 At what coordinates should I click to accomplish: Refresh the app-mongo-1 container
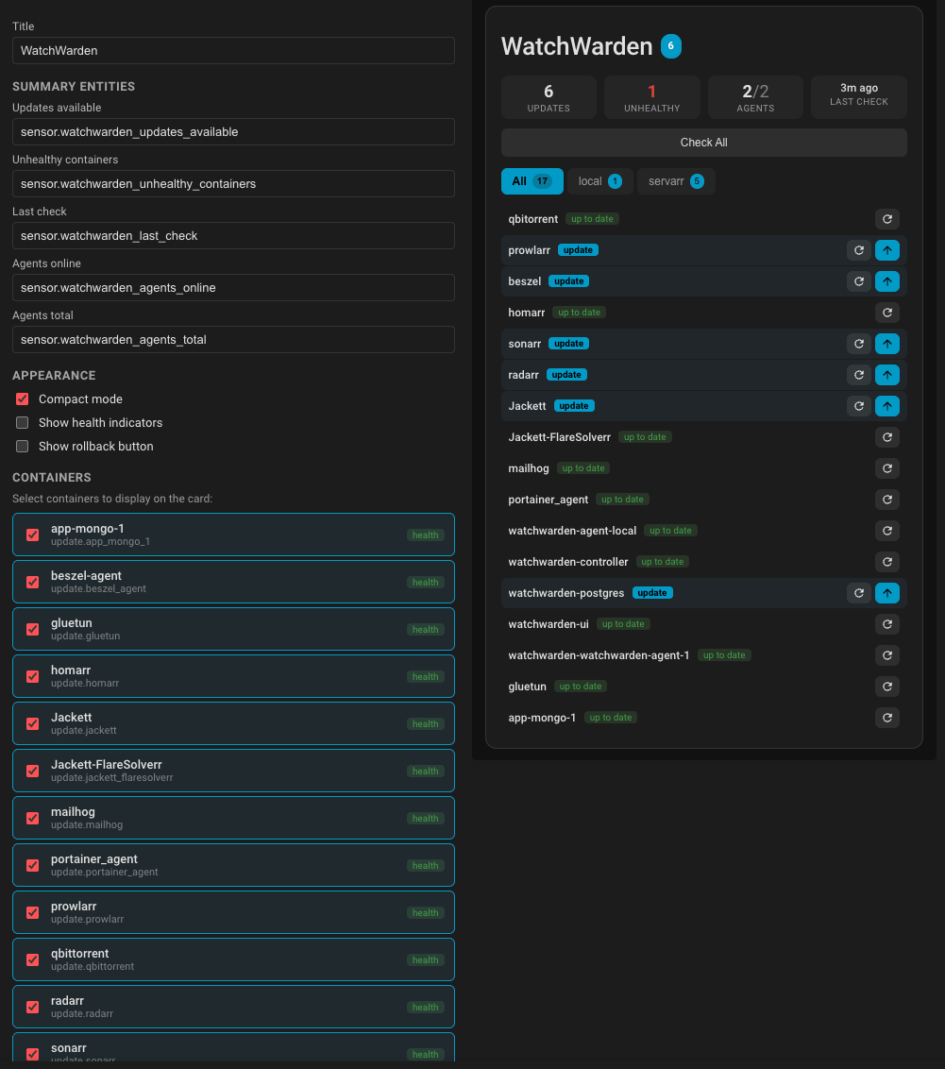[x=886, y=717]
